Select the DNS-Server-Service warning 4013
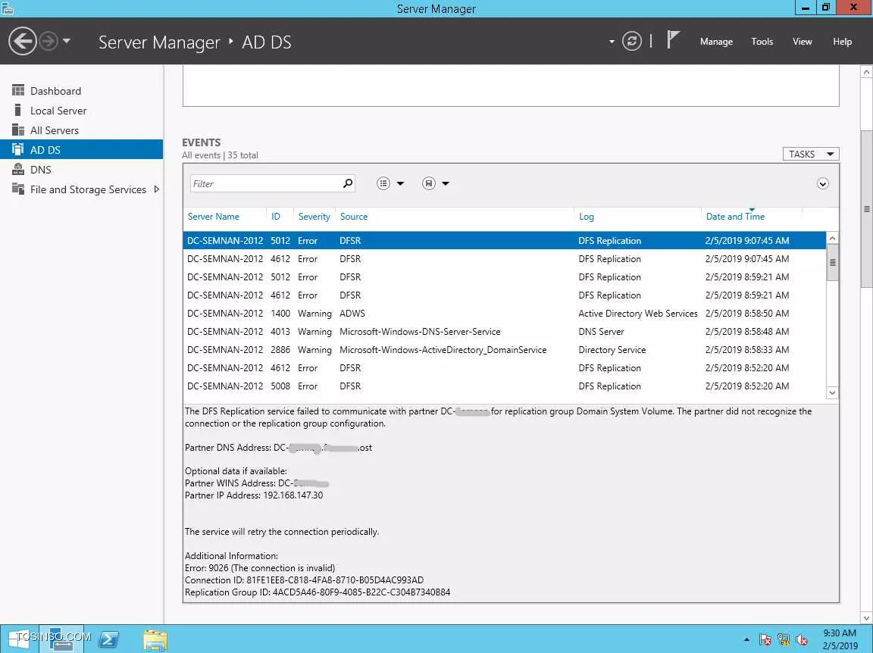This screenshot has width=873, height=653. (x=505, y=332)
